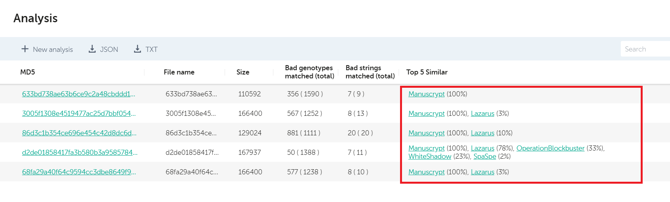Viewport: 670px width, 202px height.
Task: Open the SpaSpe link
Action: click(484, 156)
